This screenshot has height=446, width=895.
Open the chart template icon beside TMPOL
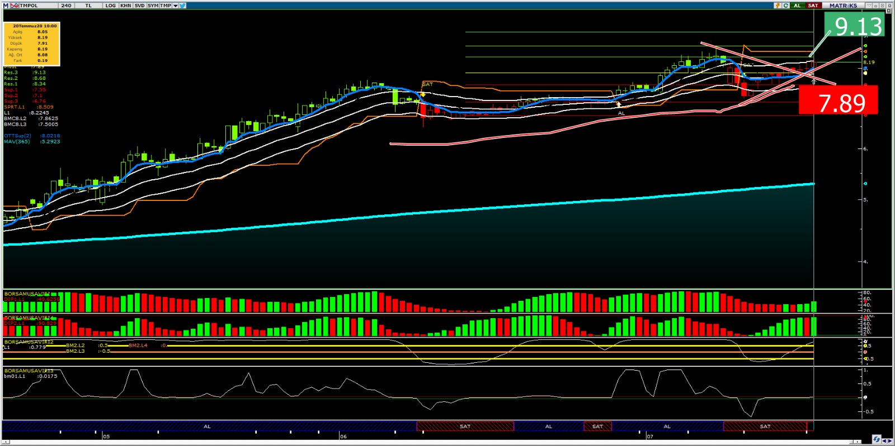(15, 6)
